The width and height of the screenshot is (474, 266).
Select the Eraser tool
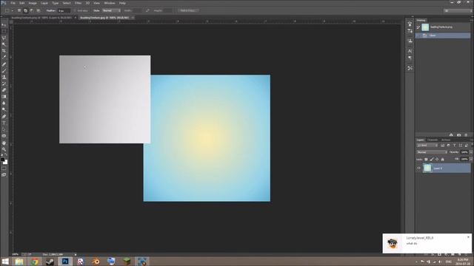[4, 90]
